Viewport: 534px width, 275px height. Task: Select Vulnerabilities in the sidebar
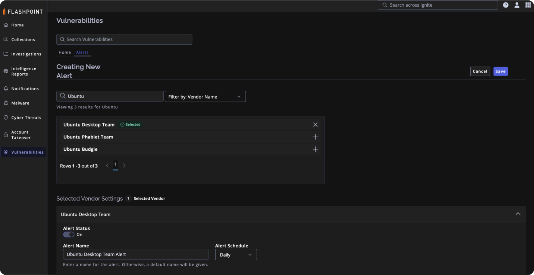click(23, 152)
